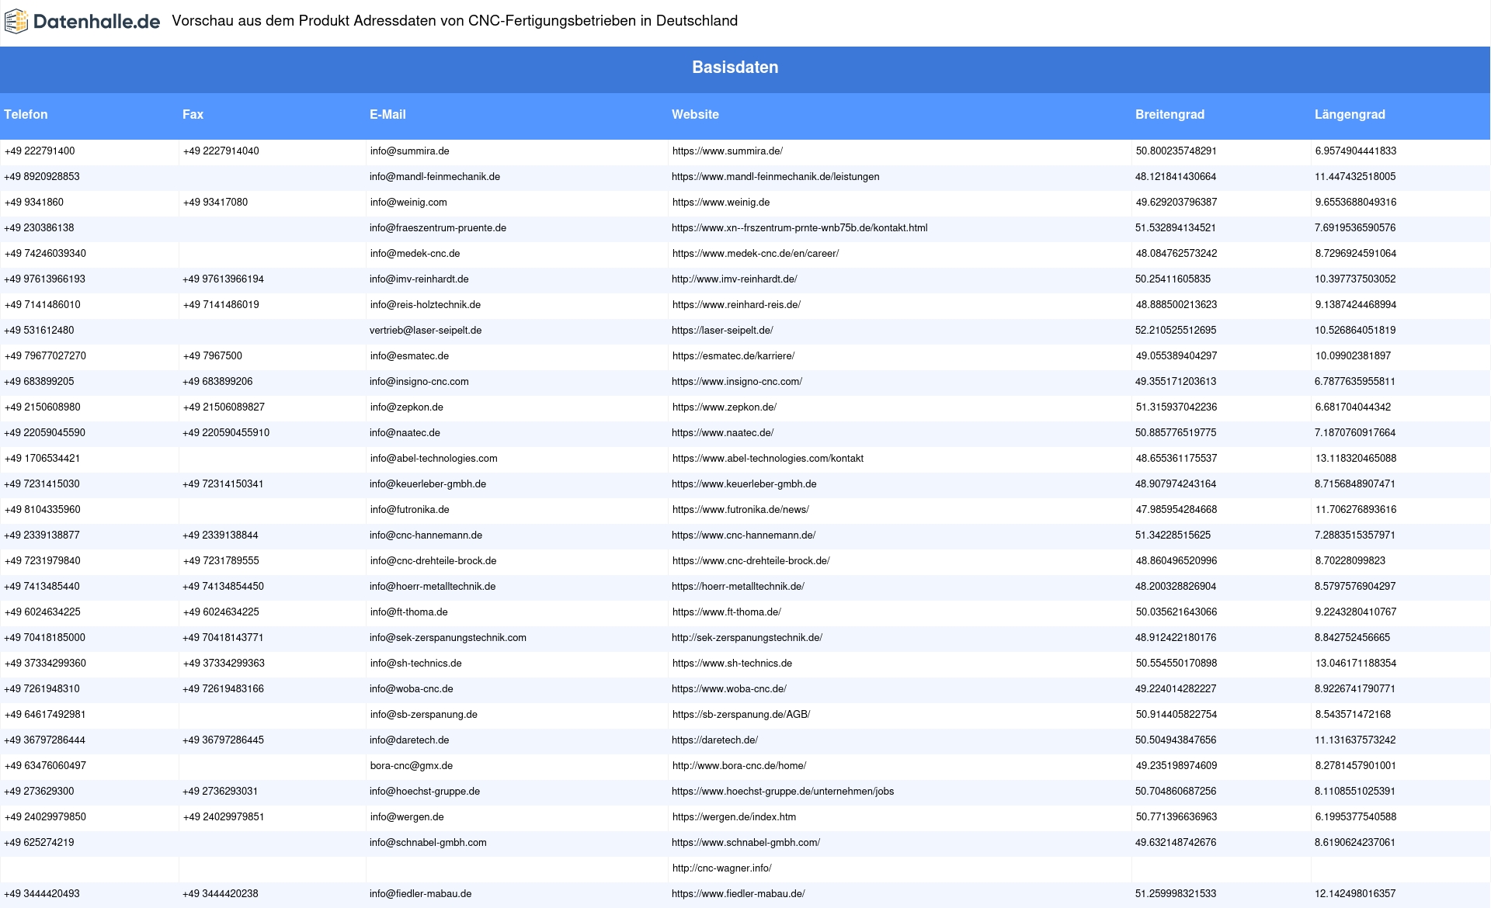Open the http://www.imv-reinhardt.de/ link

[735, 279]
